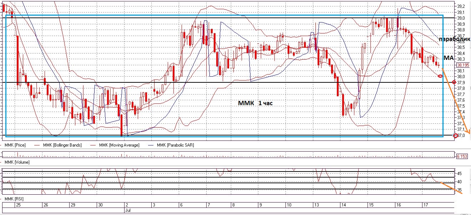Select date 16 on the time axis
The width and height of the screenshot is (471, 215).
click(398, 205)
